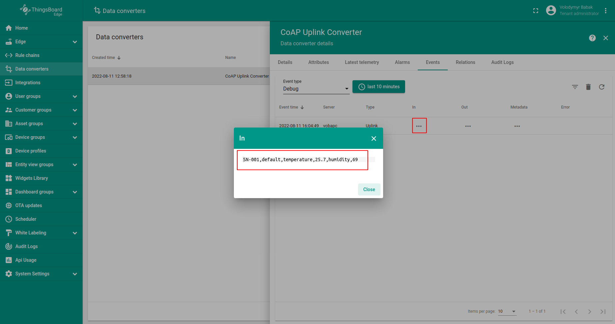Sort by Created time column
Viewport: 615px width, 324px height.
tap(106, 58)
